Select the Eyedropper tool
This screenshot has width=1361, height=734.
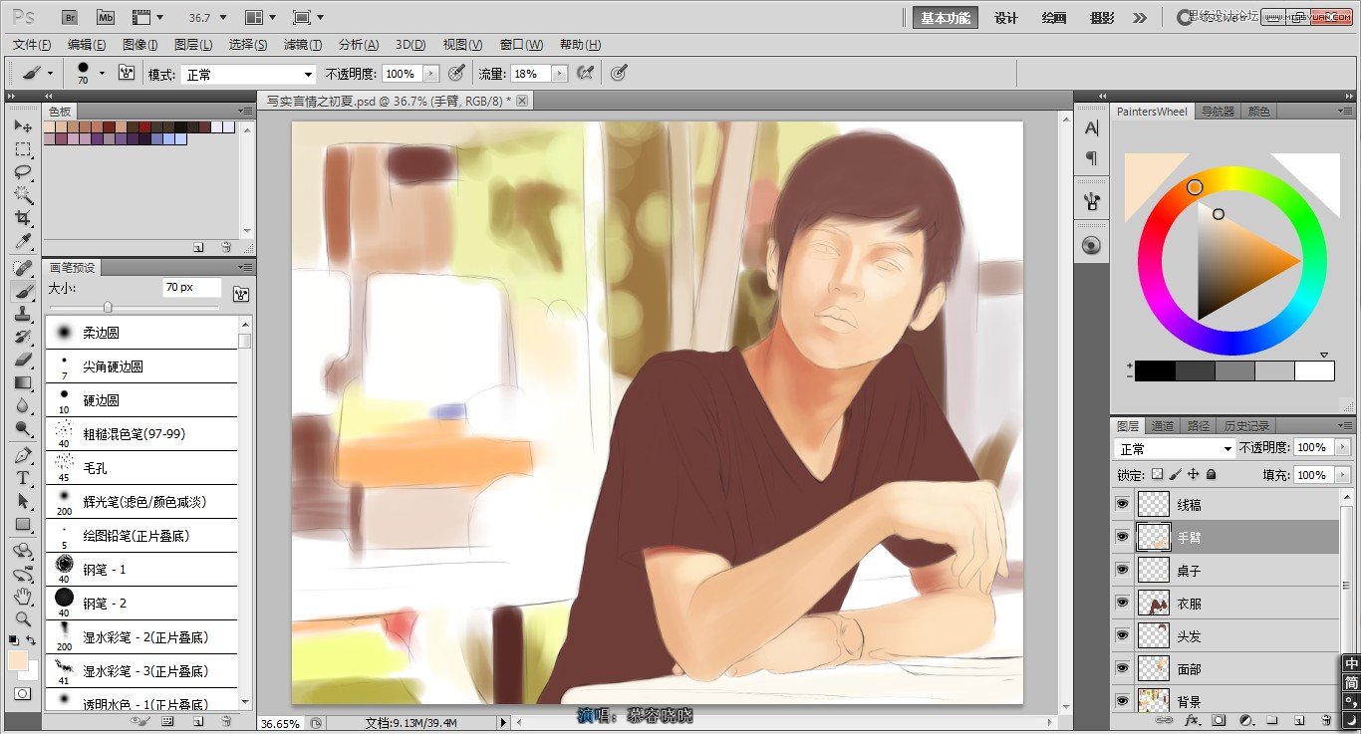[23, 241]
